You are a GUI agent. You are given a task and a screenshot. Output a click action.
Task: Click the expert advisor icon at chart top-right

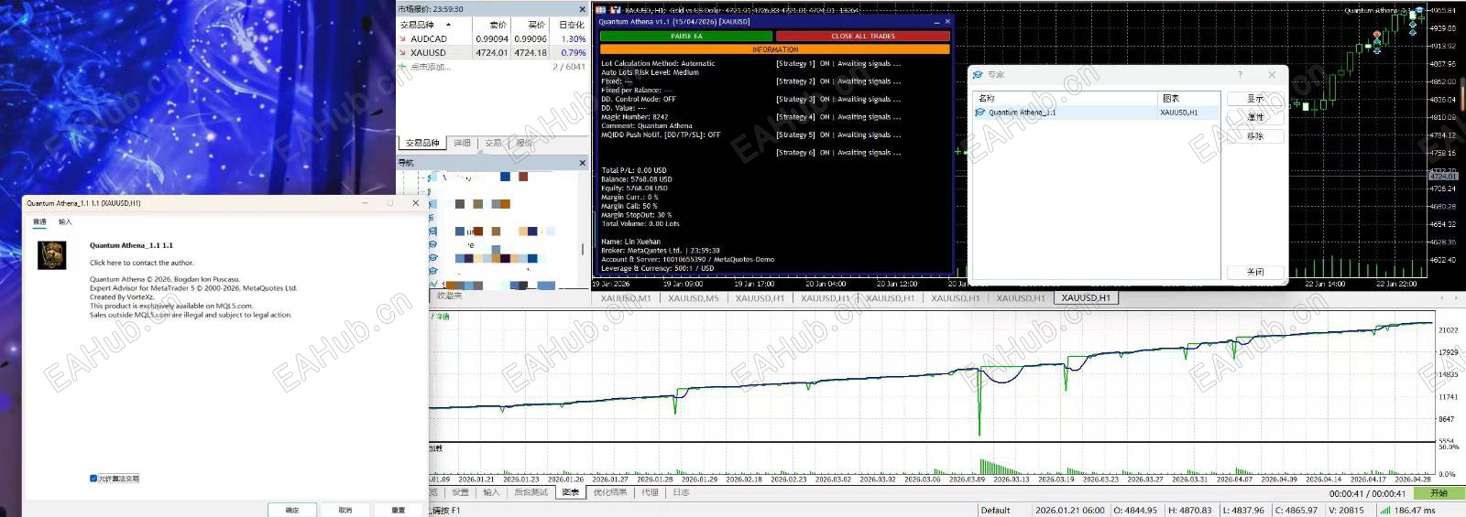tap(1419, 11)
